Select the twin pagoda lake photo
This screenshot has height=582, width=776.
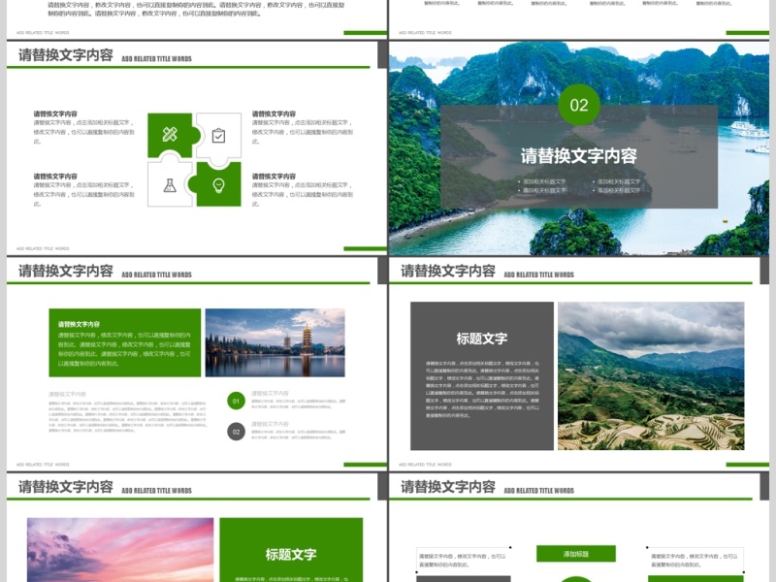[x=275, y=342]
